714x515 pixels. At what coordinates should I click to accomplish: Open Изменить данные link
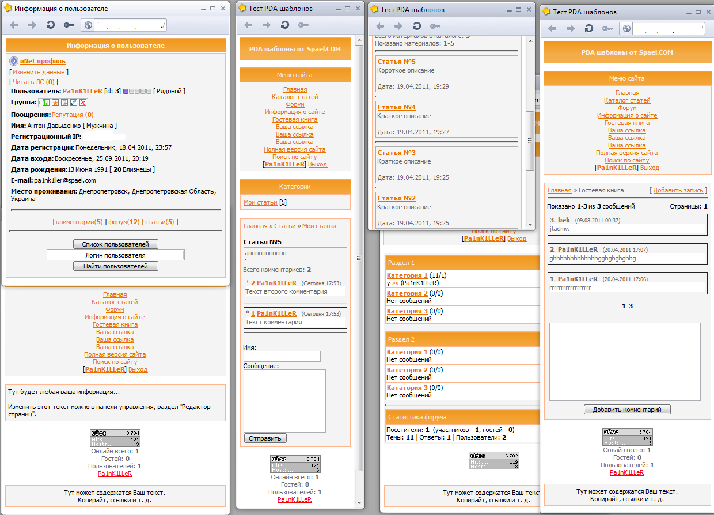coord(39,72)
